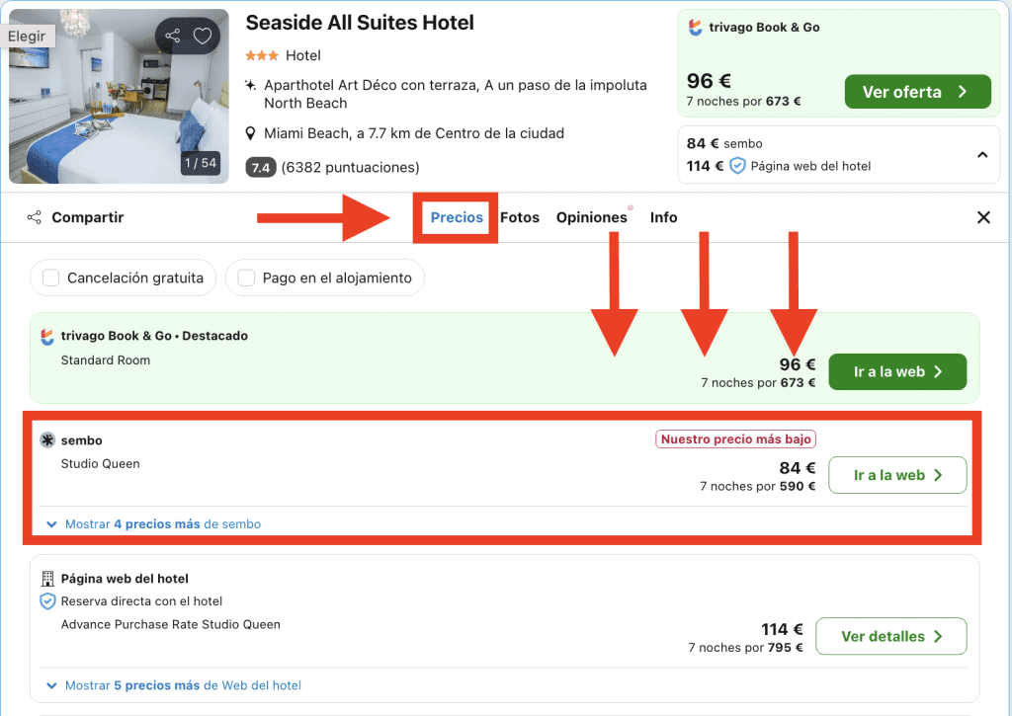Click Ir a la web for sembo
The image size is (1012, 716).
[896, 475]
